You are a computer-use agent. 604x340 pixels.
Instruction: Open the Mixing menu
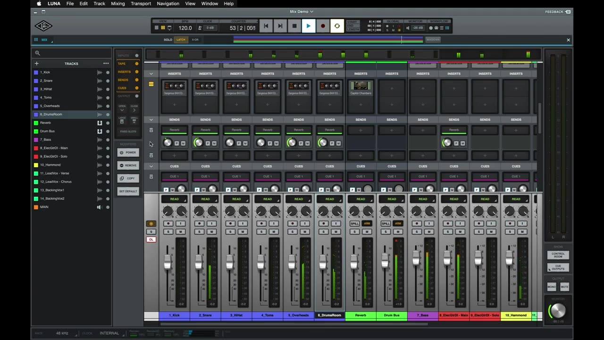pyautogui.click(x=118, y=3)
